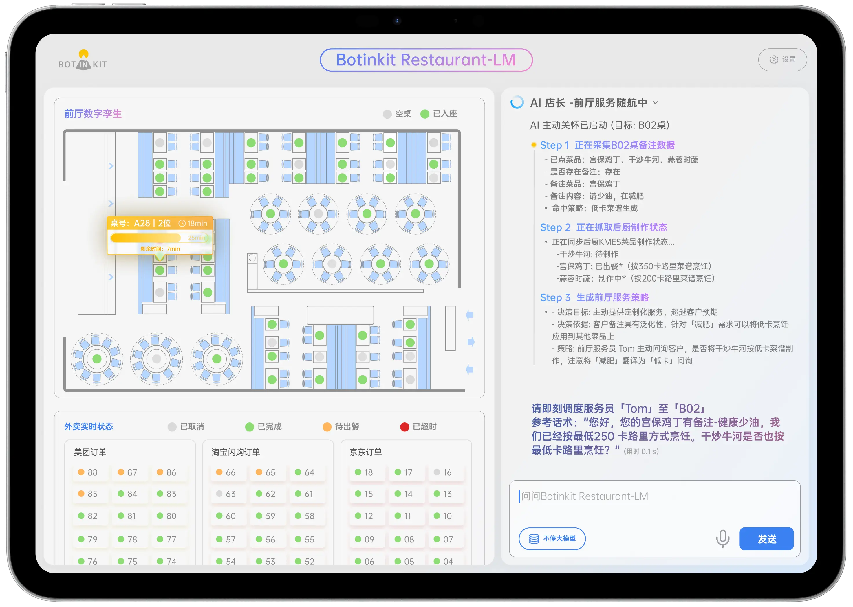The width and height of the screenshot is (853, 607).
Task: Open JD order 07
Action: 446,540
